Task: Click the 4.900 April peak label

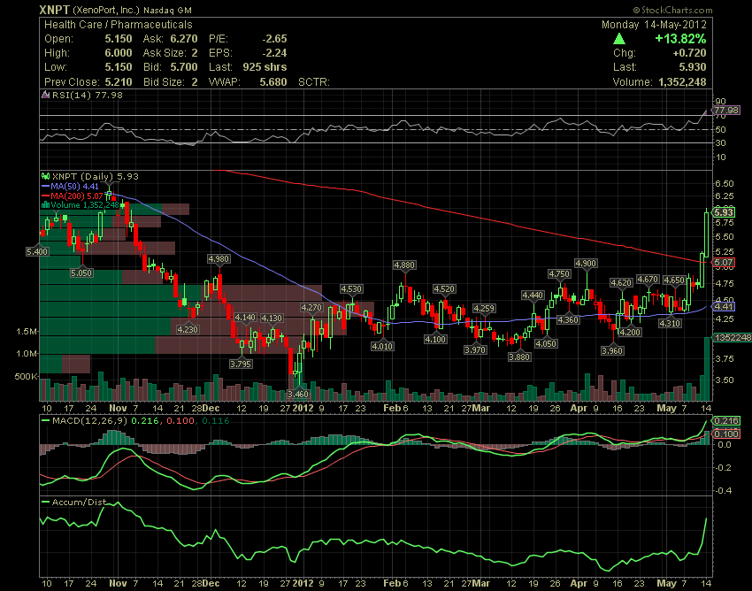Action: [x=586, y=264]
